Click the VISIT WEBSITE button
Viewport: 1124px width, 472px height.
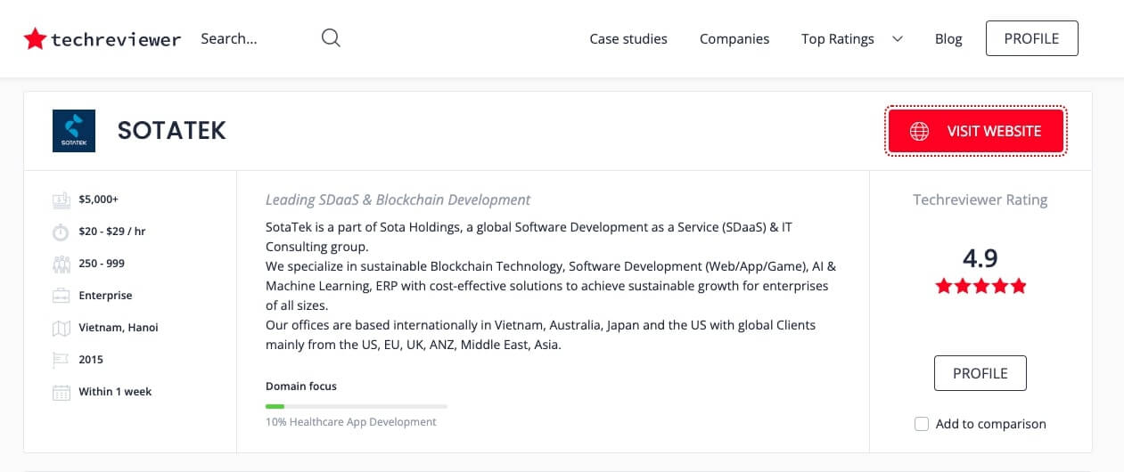tap(976, 131)
